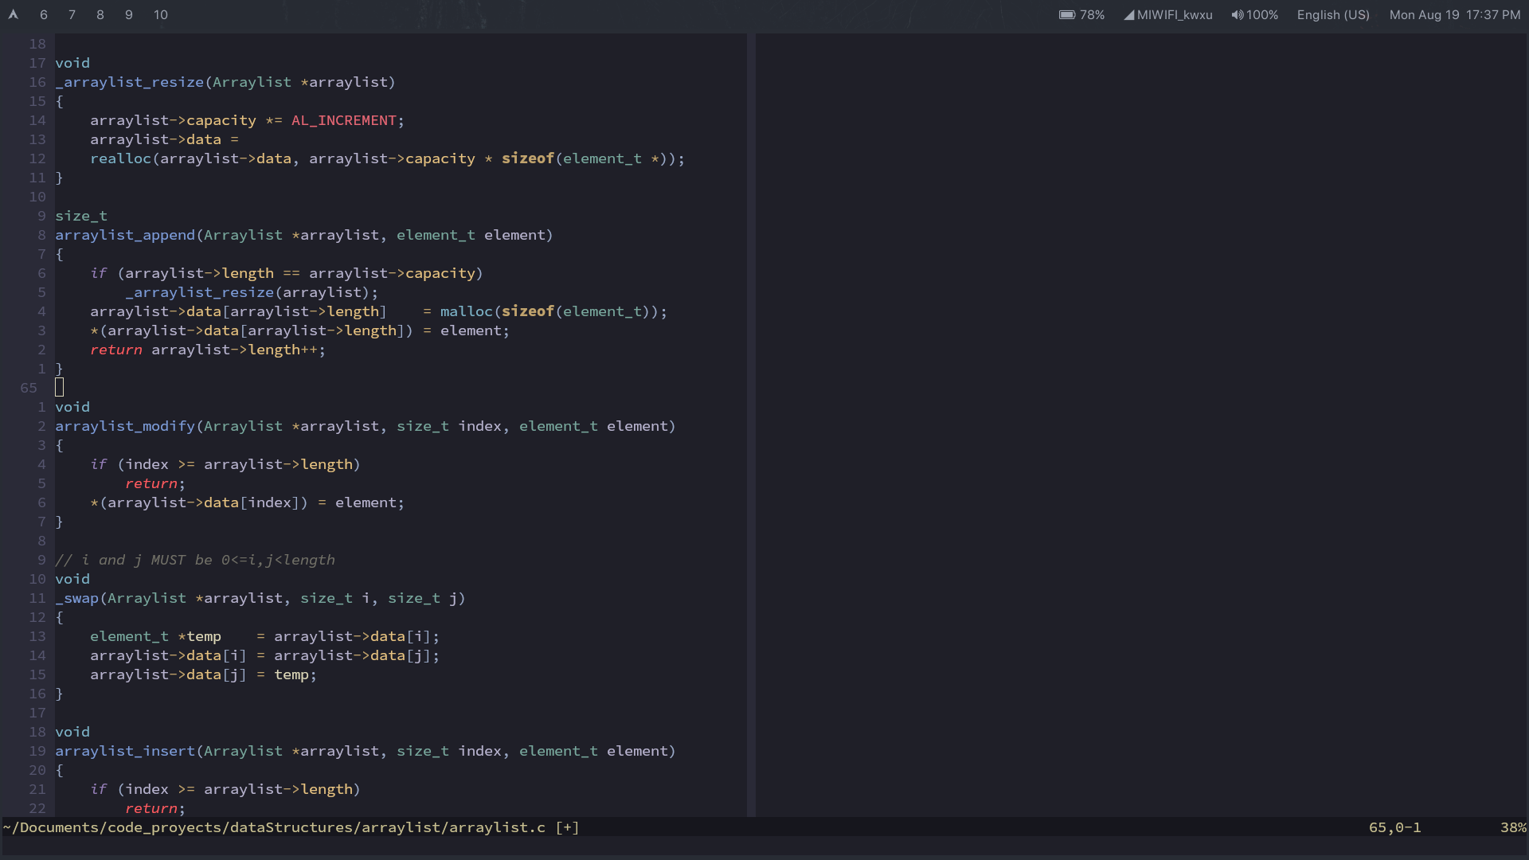
Task: Click the vertical split separator between panes
Action: point(751,422)
